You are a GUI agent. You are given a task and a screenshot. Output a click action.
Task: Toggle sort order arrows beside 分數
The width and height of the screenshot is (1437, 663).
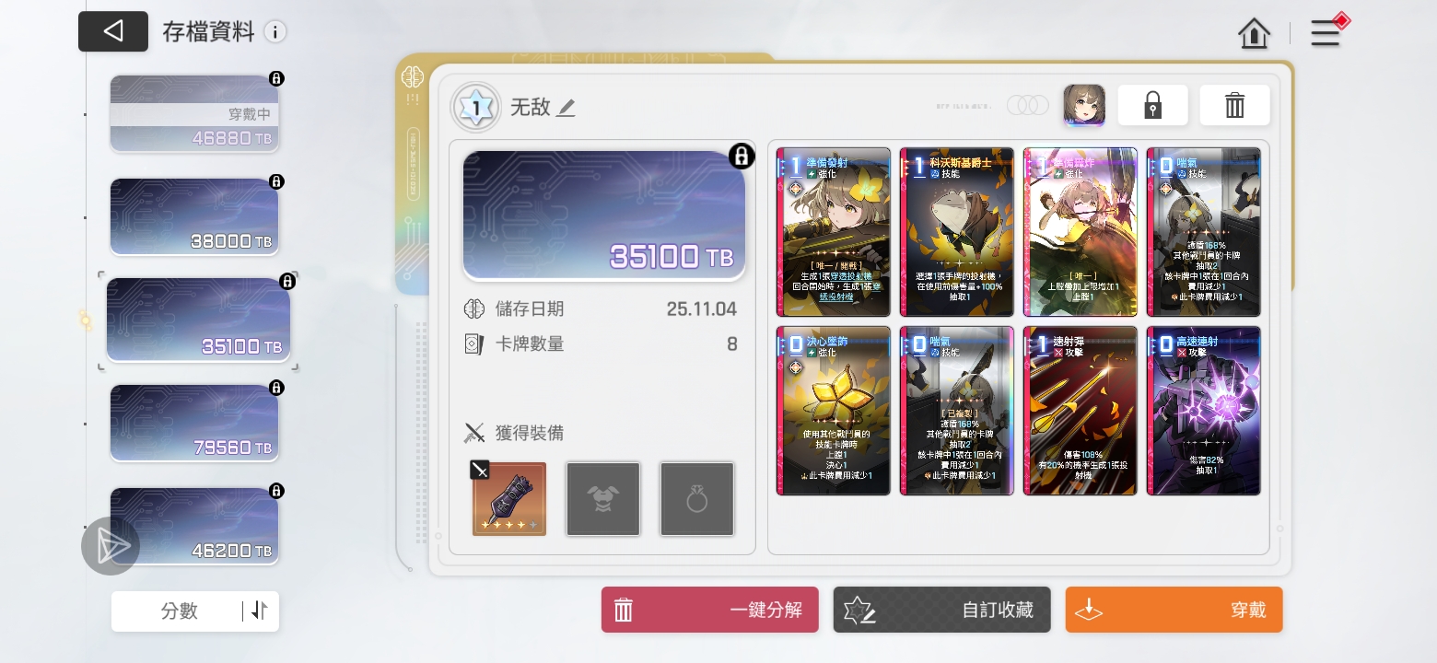pos(259,611)
